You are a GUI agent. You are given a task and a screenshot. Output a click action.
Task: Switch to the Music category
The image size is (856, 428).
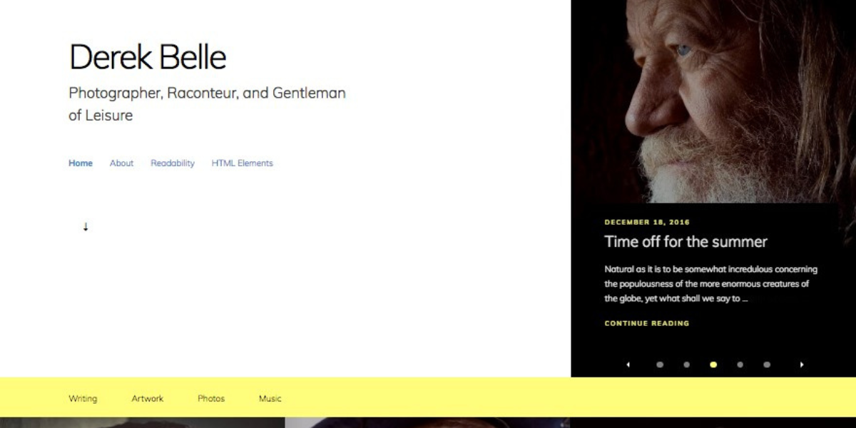270,399
